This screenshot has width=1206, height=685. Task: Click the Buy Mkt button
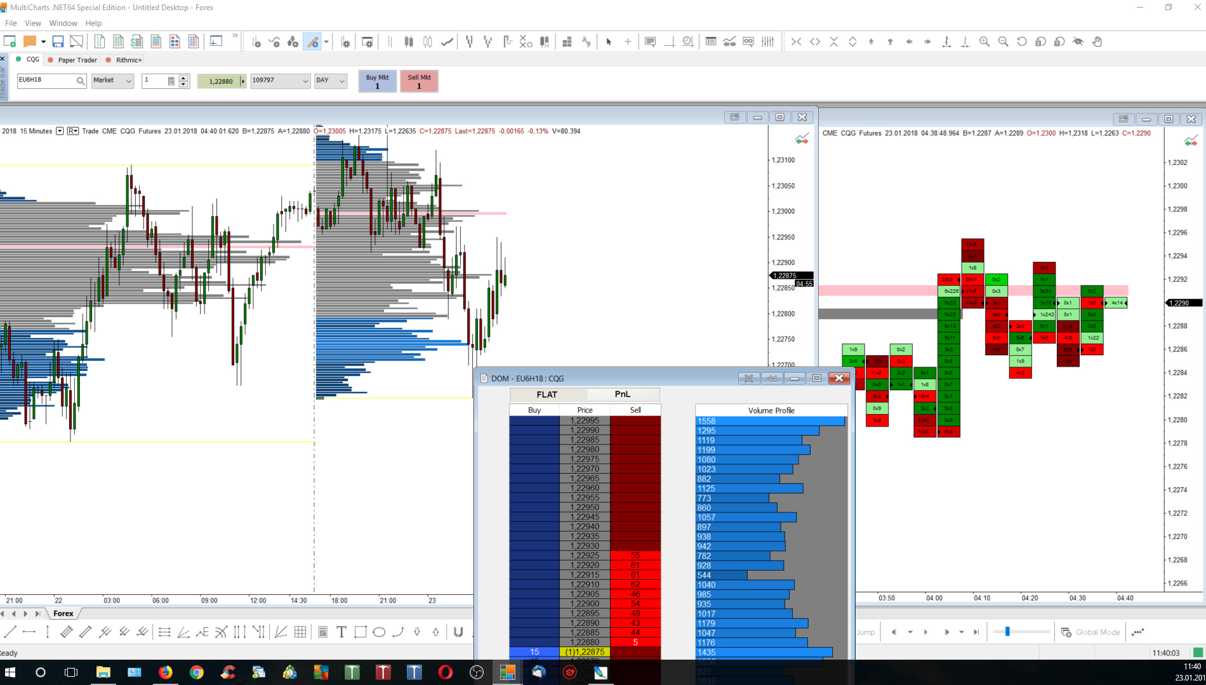click(x=377, y=81)
